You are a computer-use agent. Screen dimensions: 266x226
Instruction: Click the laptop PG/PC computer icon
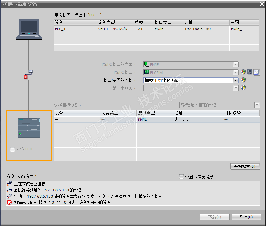pyautogui.click(x=29, y=29)
